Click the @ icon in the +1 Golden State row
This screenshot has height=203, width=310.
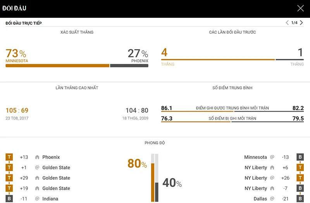37,168
